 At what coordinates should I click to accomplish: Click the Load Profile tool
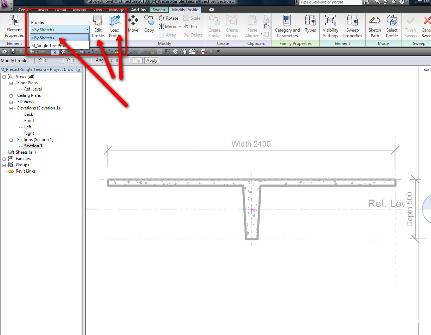pos(115,26)
